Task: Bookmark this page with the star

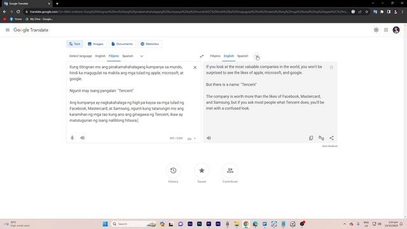Action: pos(366,11)
